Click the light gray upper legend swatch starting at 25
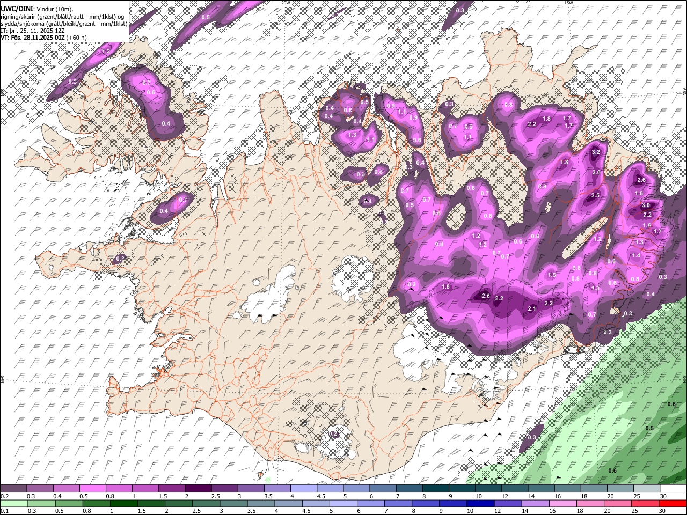687x515 pixels. click(646, 488)
